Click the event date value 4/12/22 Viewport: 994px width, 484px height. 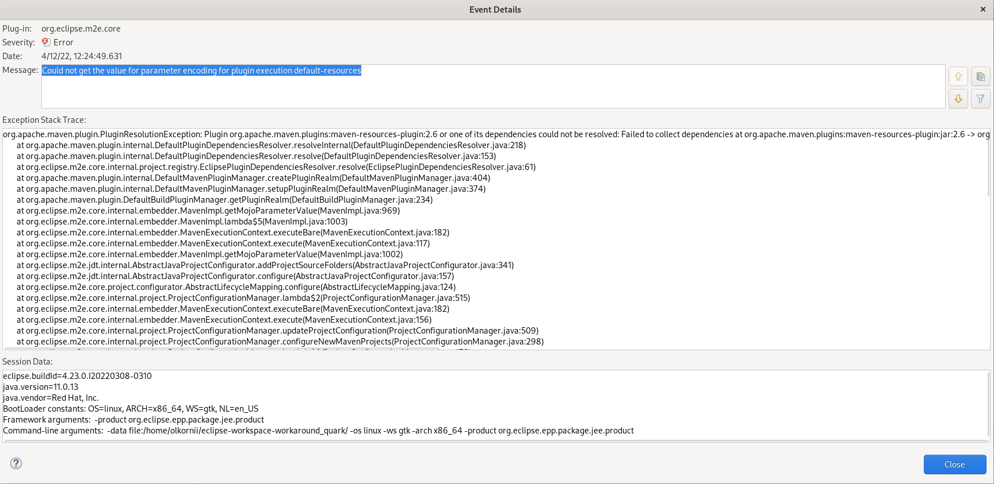pyautogui.click(x=82, y=56)
